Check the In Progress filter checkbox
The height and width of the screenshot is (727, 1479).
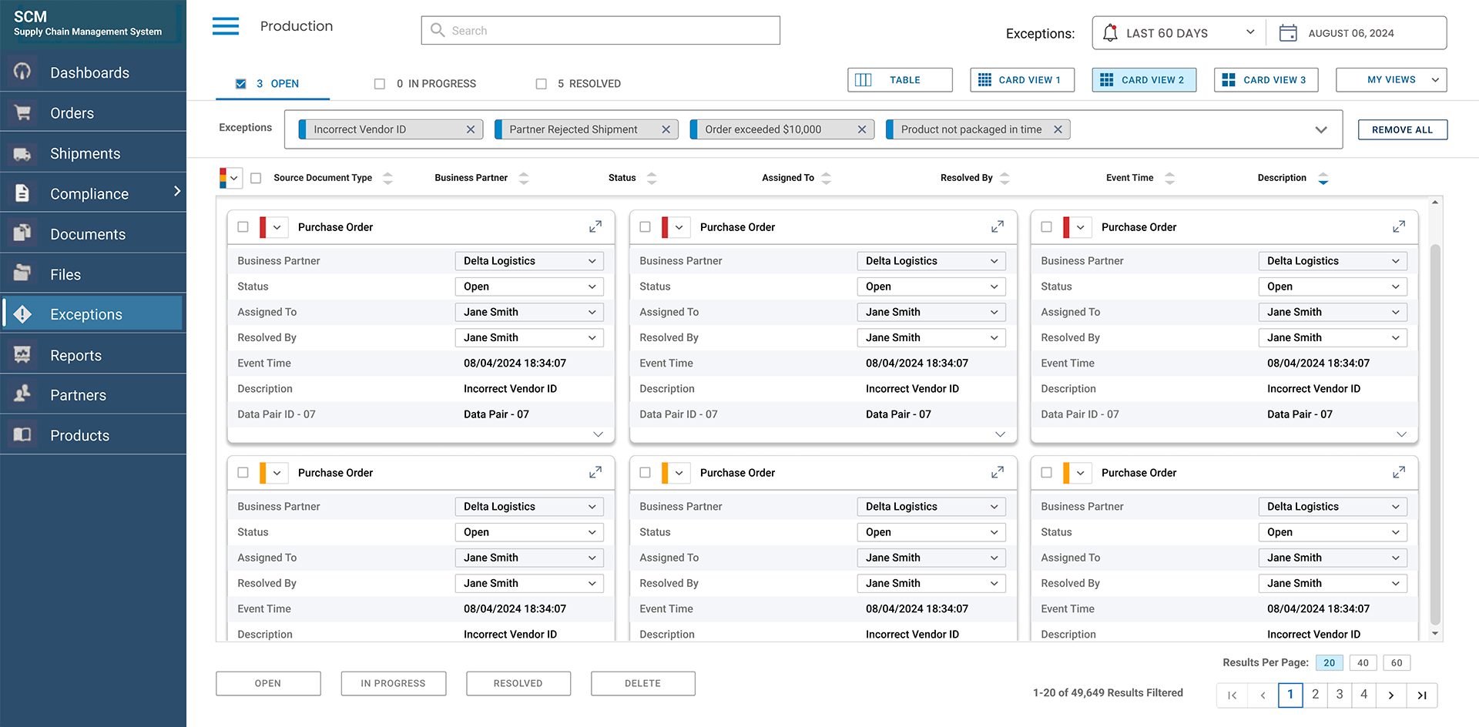coord(380,84)
